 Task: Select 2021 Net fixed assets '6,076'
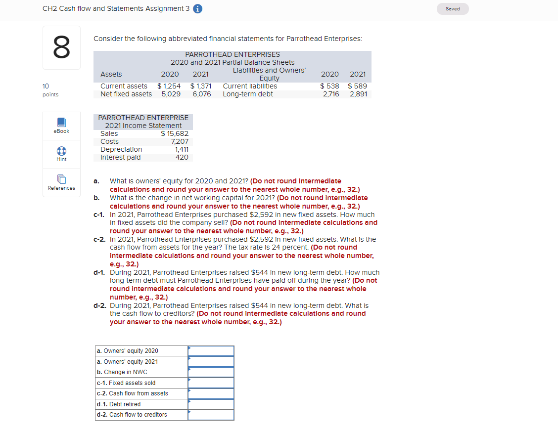202,94
